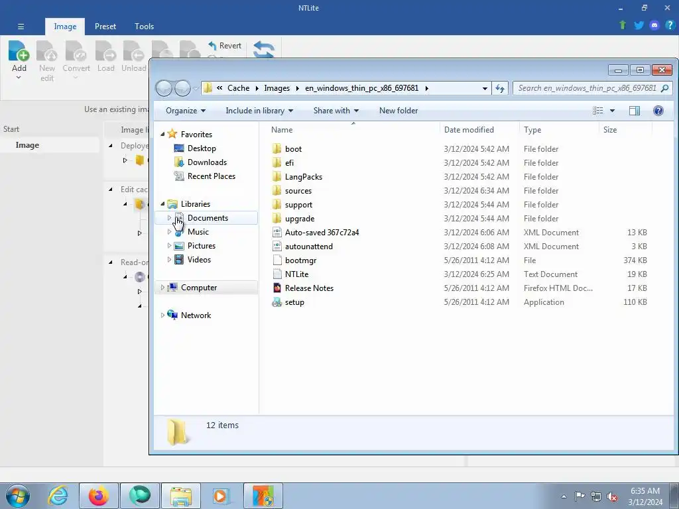Expand the Music library arrow

[x=169, y=232]
